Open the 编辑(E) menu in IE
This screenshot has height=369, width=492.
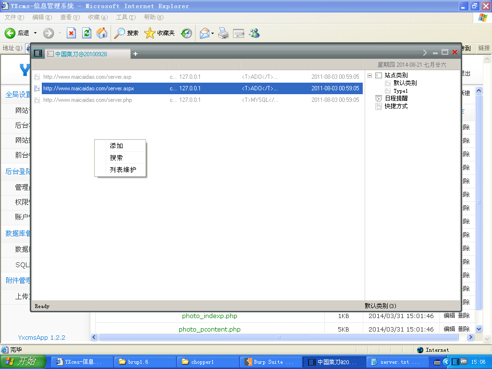point(42,17)
